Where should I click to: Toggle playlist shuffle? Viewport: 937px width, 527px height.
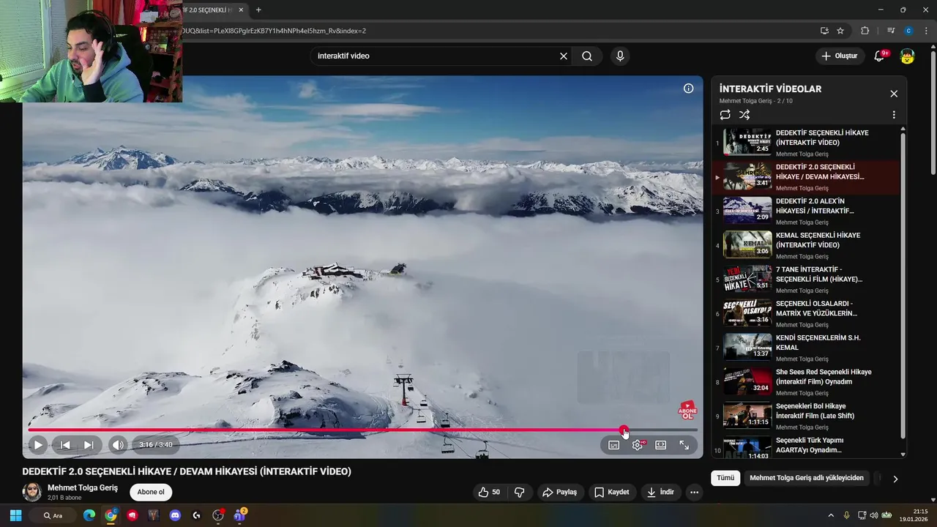pos(744,115)
